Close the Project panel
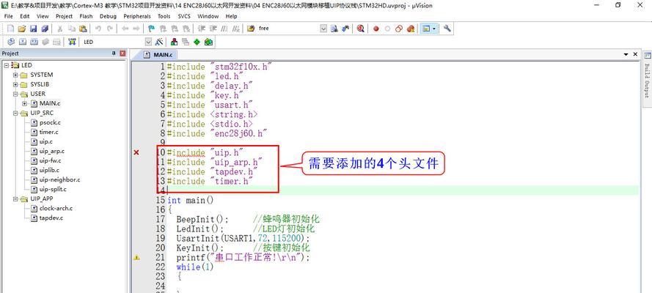Image resolution: width=652 pixels, height=293 pixels. point(122,53)
